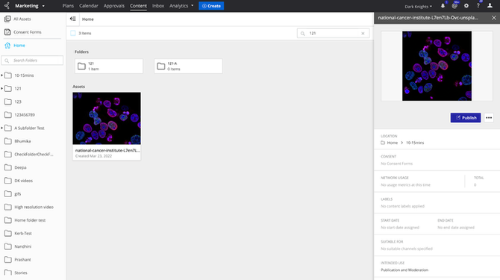Select the A Subfolder Test folder
This screenshot has height=280, width=500.
point(29,128)
